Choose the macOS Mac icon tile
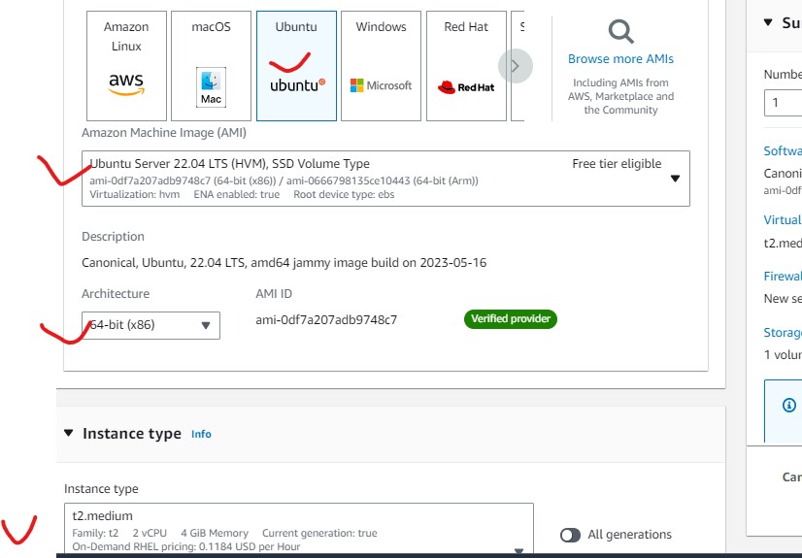The height and width of the screenshot is (558, 802). (211, 66)
